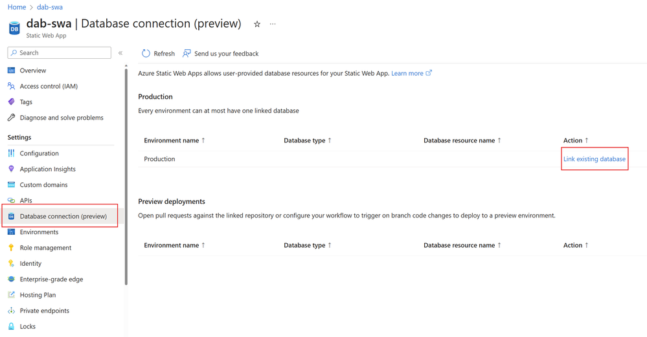Click the Tags icon
The height and width of the screenshot is (337, 647).
pos(11,102)
